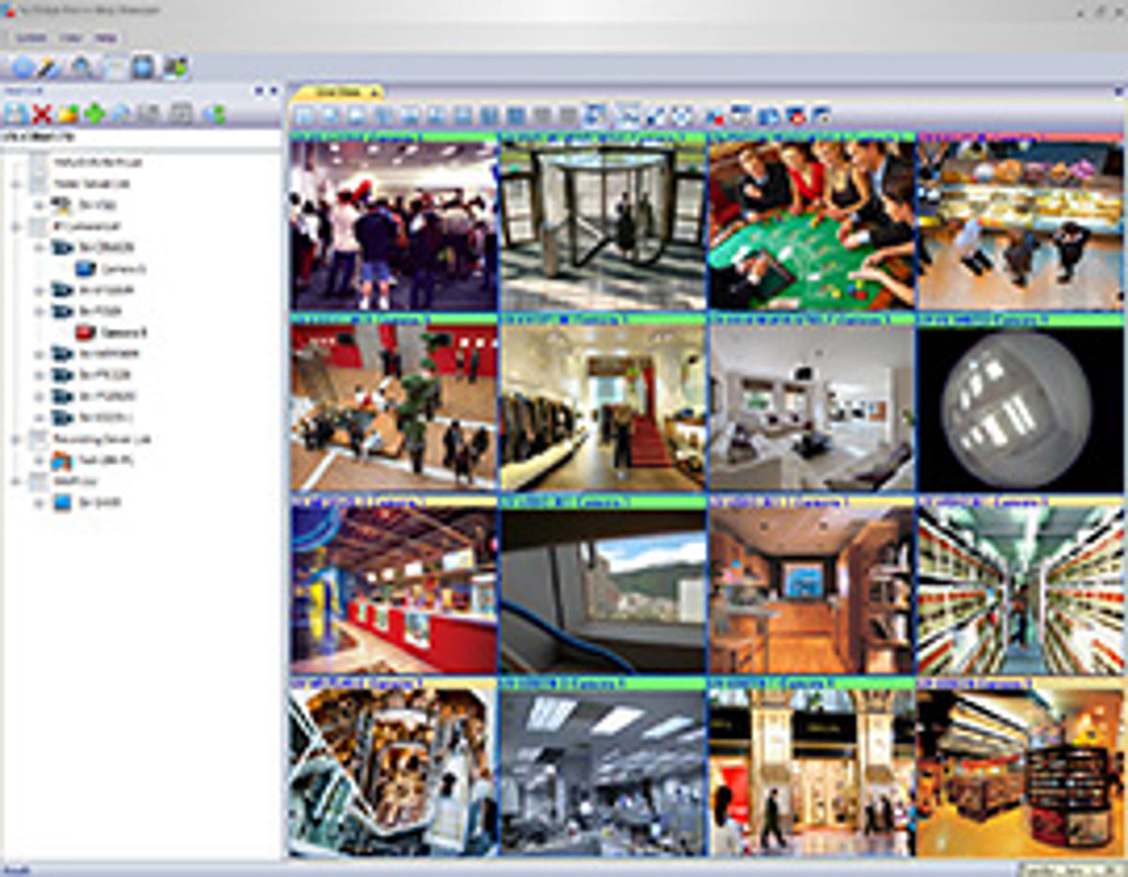Select the window mountain view camera feed
The height and width of the screenshot is (877, 1128).
[x=603, y=590]
